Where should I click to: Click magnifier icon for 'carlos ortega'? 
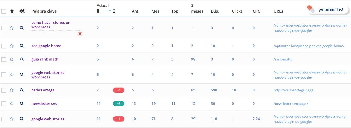[x=22, y=90]
